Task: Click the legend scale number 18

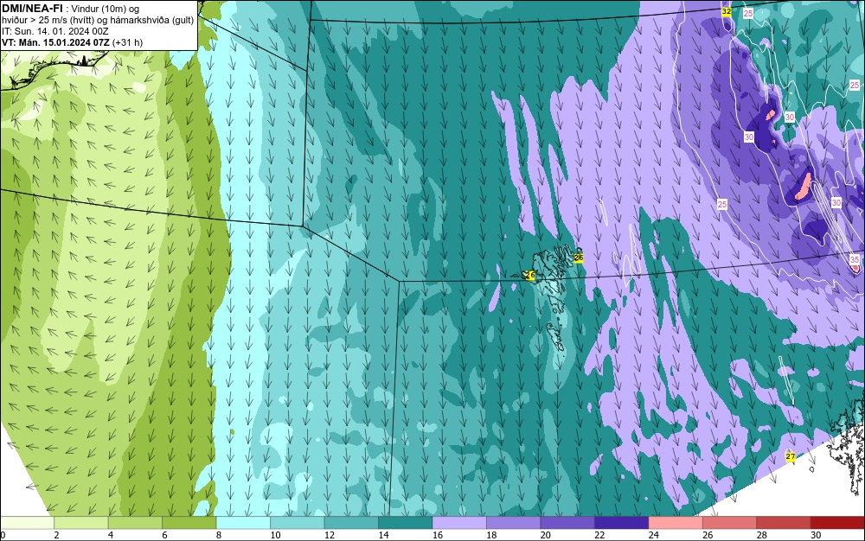Action: 491,535
